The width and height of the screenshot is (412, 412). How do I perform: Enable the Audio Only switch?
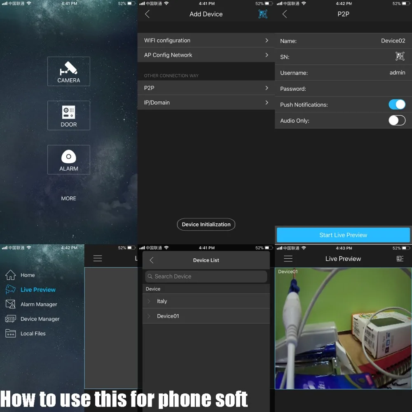397,121
